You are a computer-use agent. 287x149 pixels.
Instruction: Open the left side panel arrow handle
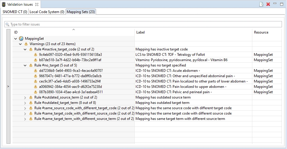click(8, 86)
